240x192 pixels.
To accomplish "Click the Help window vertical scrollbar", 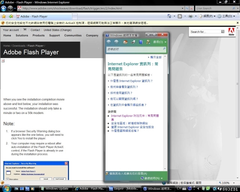I will pyautogui.click(x=165, y=112).
